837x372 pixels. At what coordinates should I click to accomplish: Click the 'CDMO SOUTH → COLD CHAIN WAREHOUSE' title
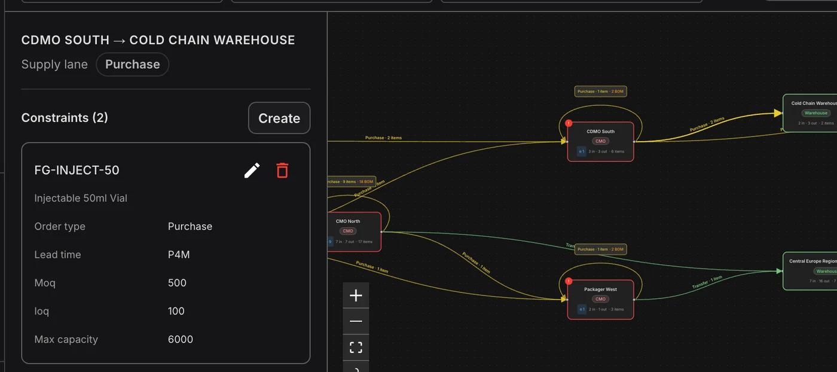(158, 40)
